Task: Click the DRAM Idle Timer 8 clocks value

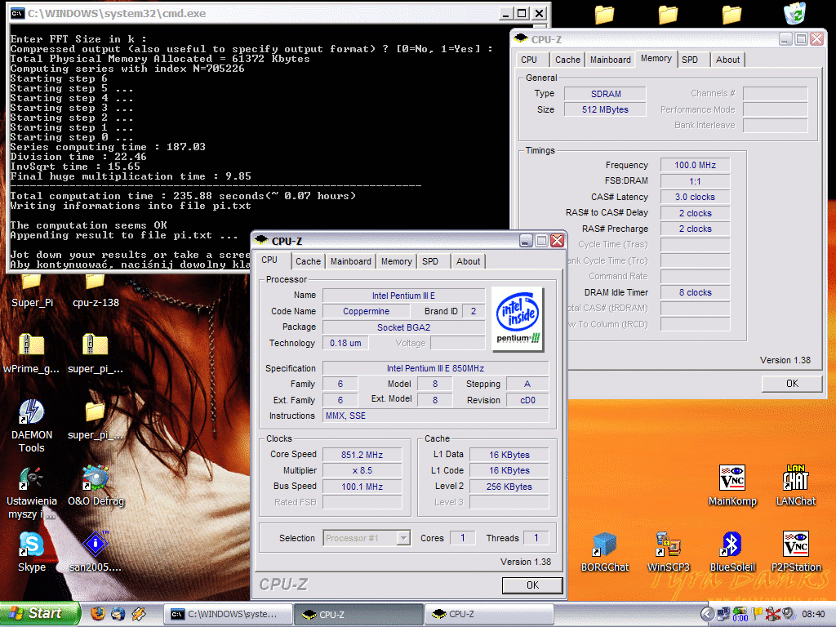Action: pos(695,292)
